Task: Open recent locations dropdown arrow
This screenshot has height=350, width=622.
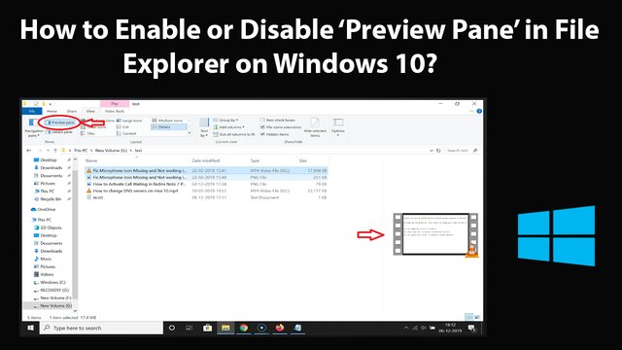Action: click(48, 151)
